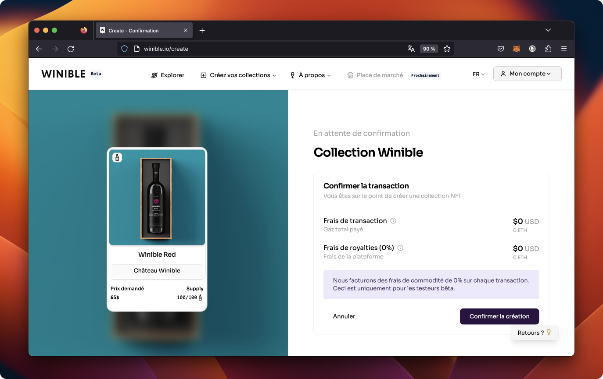Open the Retours ? feedback button
The width and height of the screenshot is (603, 379).
[534, 333]
